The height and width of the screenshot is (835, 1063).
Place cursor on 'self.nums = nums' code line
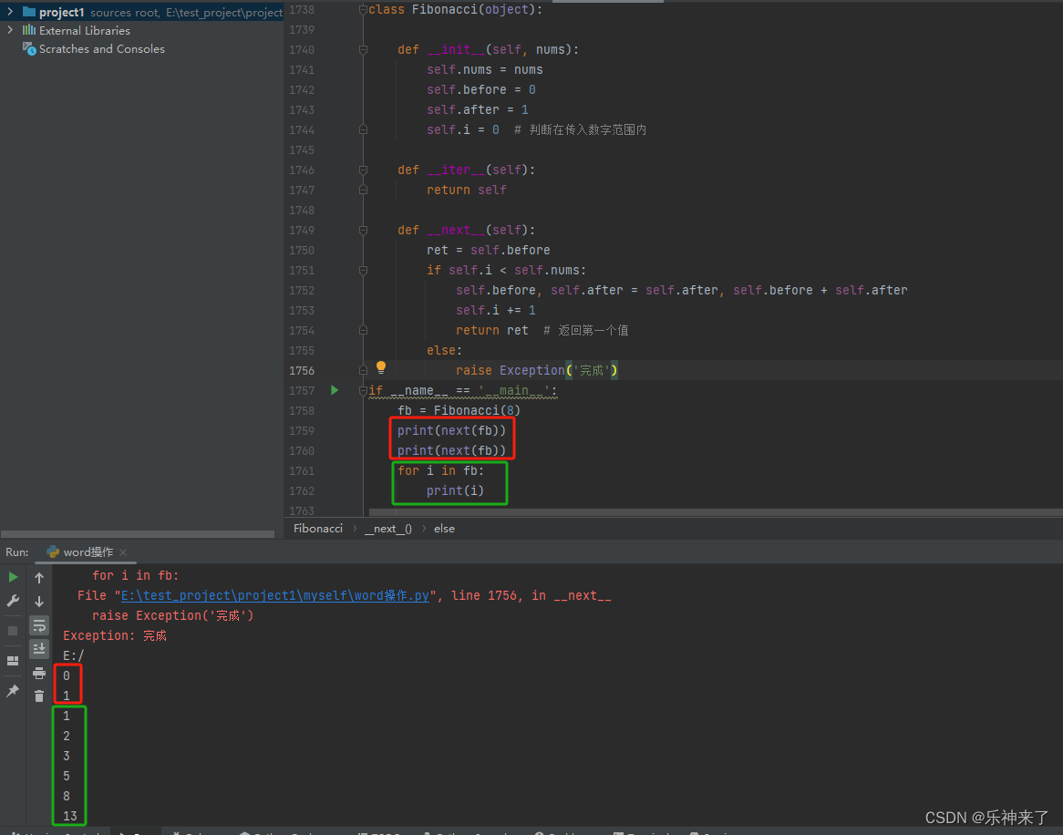point(485,69)
